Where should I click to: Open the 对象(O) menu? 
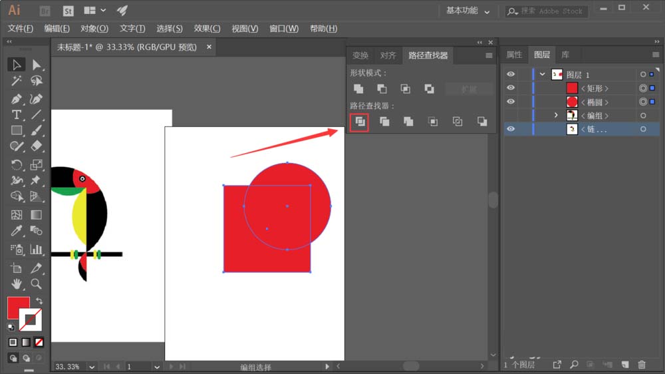tap(94, 29)
